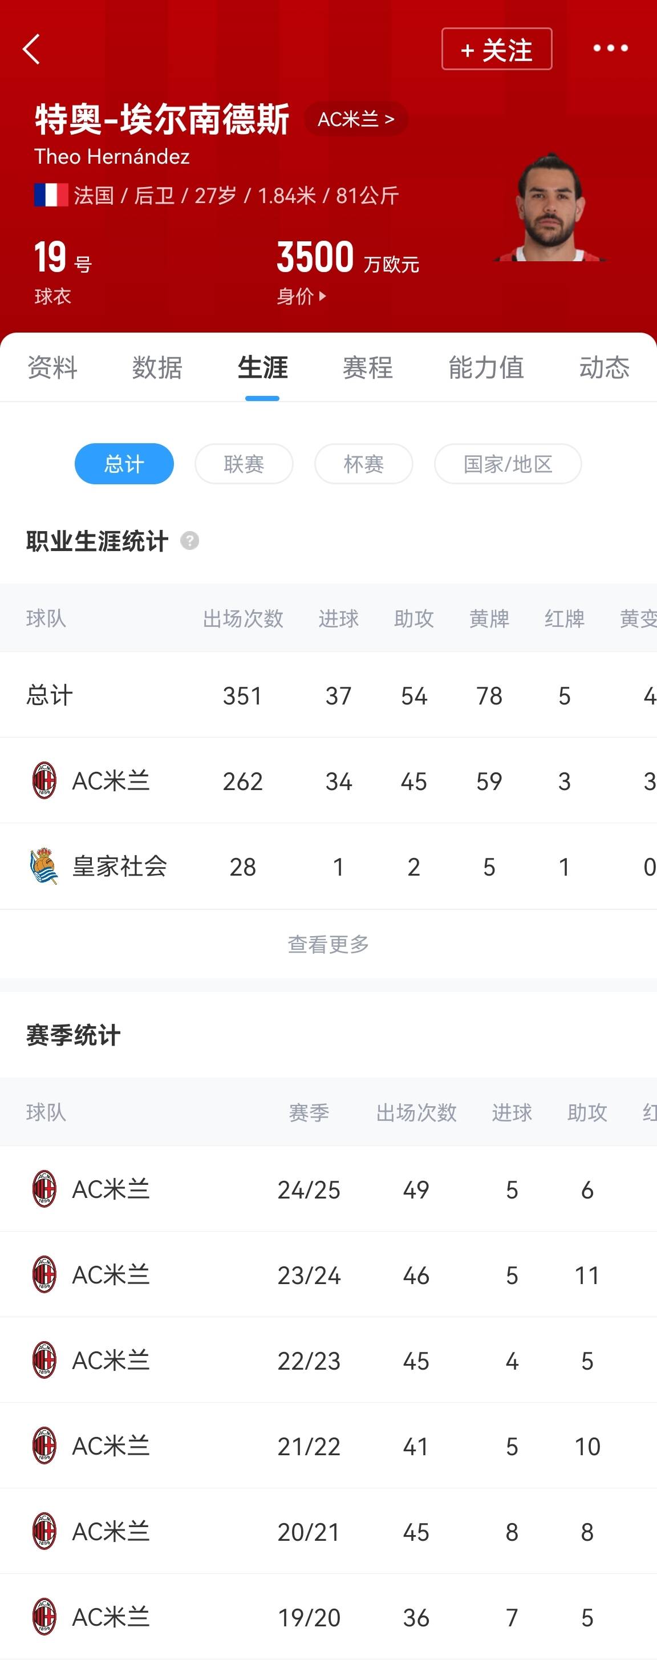Tap the back arrow icon
Image resolution: width=657 pixels, height=1668 pixels.
click(x=32, y=49)
